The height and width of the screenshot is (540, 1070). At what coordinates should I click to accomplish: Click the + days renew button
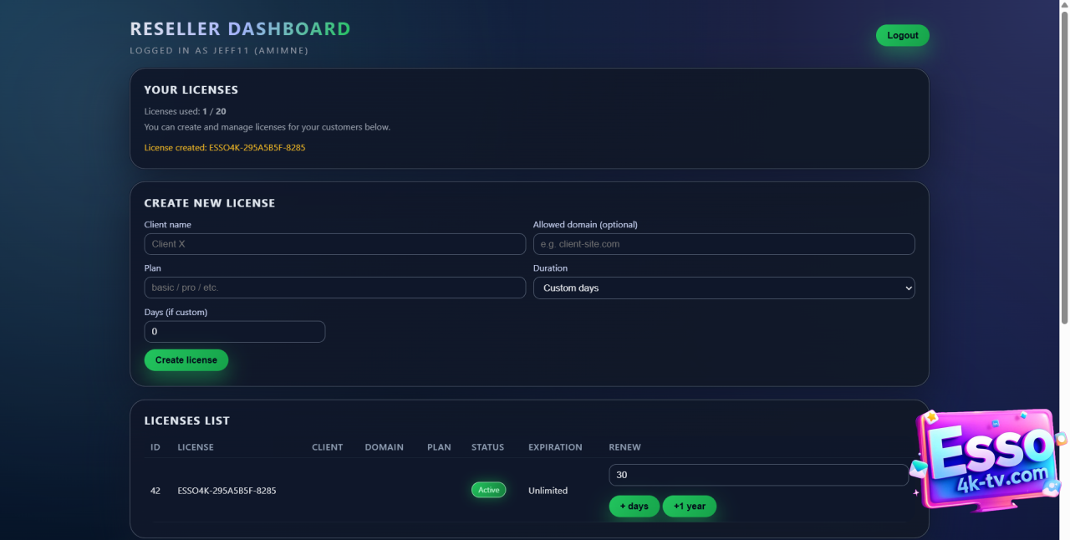click(634, 507)
